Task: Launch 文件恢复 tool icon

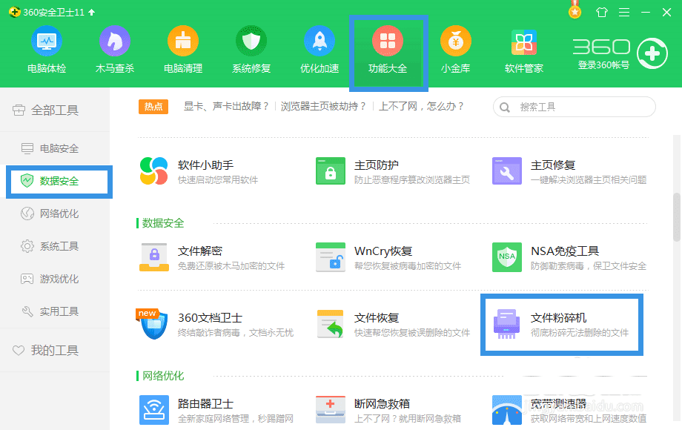Action: [331, 324]
